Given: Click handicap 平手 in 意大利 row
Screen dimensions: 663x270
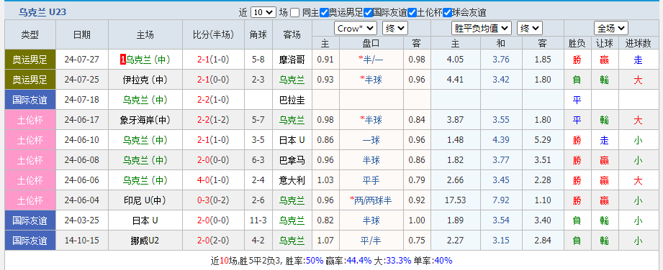Looking at the screenshot, I should pos(371,180).
